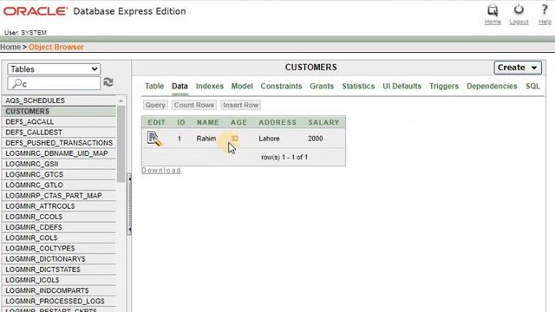The width and height of the screenshot is (555, 312).
Task: Click the table list scrollbar thumb
Action: point(121,143)
